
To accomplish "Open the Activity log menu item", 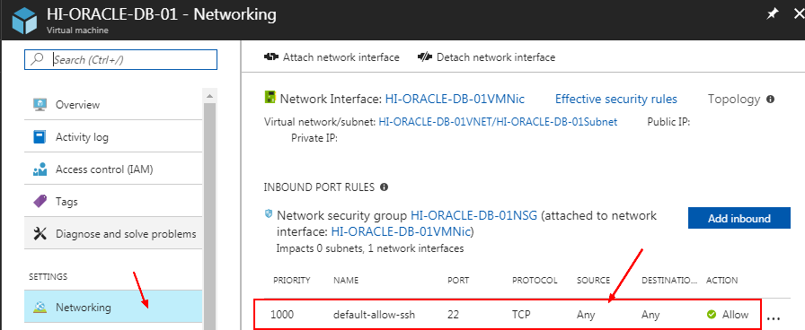I will coord(113,137).
